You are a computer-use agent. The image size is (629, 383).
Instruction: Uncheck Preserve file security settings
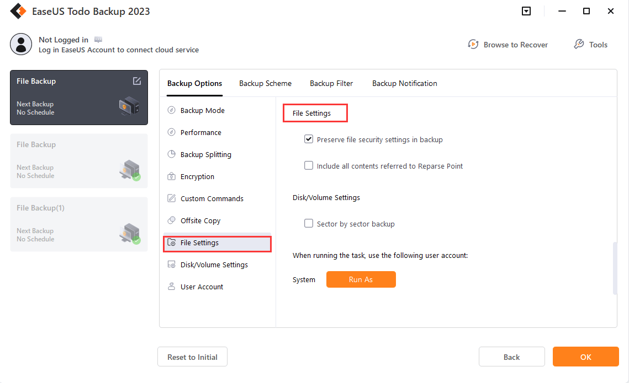click(x=309, y=139)
